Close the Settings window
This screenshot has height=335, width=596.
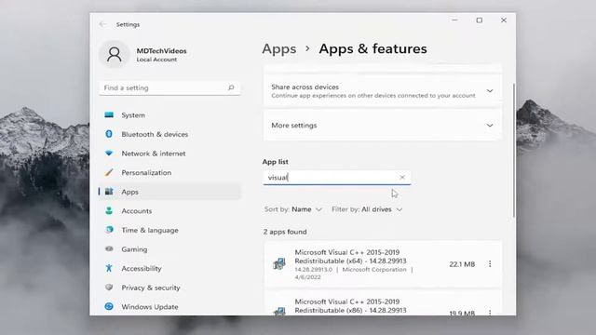click(504, 20)
